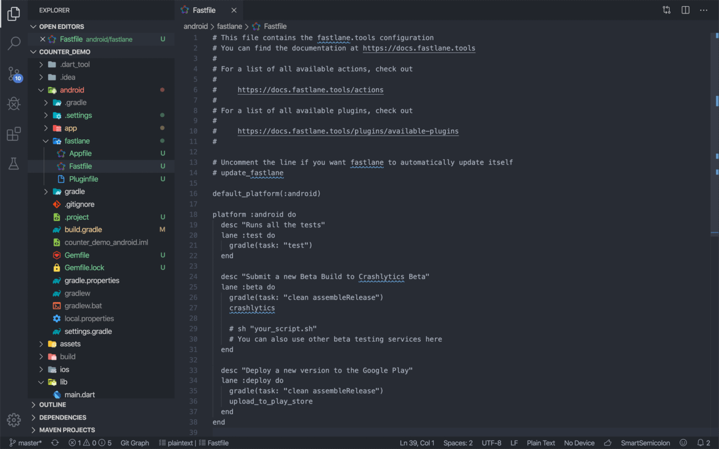Open notifications bell with 2
The image size is (719, 449).
pos(704,443)
